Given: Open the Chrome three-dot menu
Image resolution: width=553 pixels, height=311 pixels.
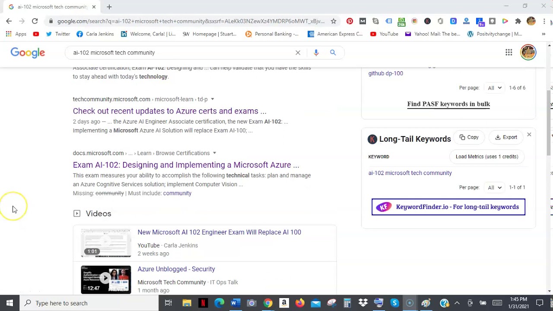Looking at the screenshot, I should point(544,21).
